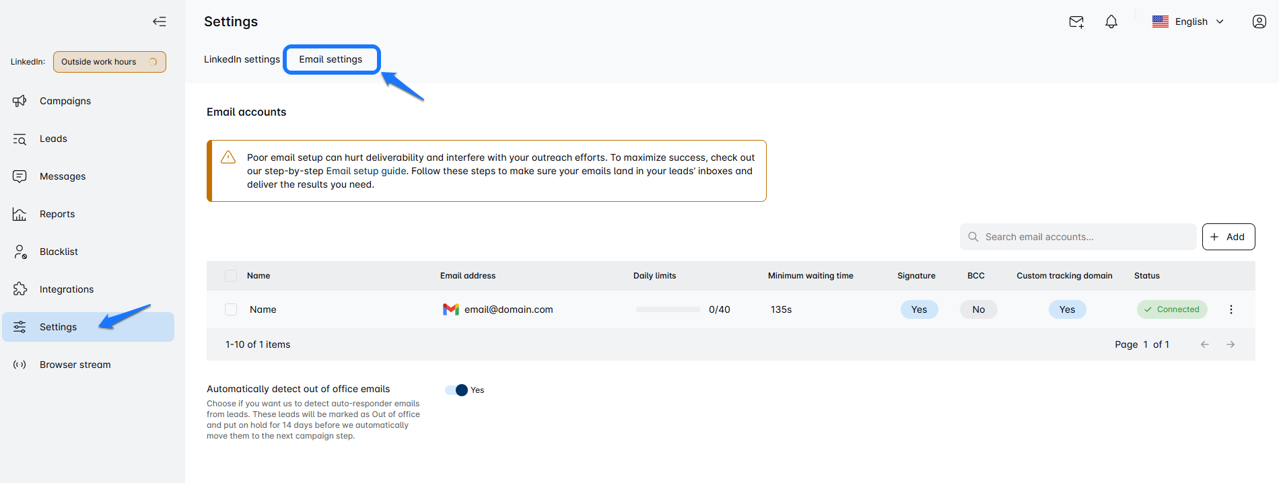The width and height of the screenshot is (1279, 483).
Task: Open notifications bell
Action: (x=1111, y=22)
